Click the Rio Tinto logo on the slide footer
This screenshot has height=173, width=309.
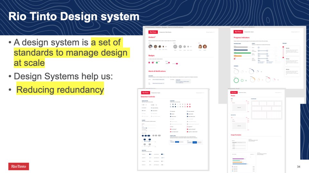(x=19, y=166)
